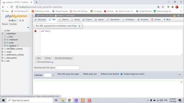The width and height of the screenshot is (184, 103).
Task: Click the lock icon in top bar
Action: (x=175, y=16)
